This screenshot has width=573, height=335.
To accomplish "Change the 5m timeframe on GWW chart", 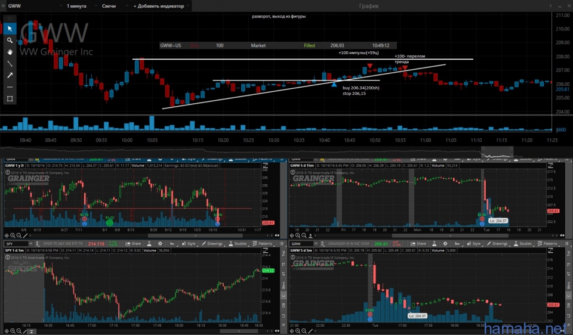I will (457, 244).
